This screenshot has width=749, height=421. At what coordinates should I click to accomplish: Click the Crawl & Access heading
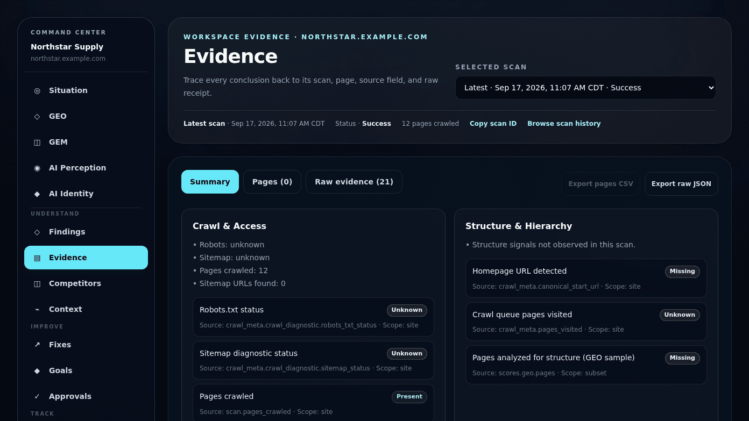229,226
